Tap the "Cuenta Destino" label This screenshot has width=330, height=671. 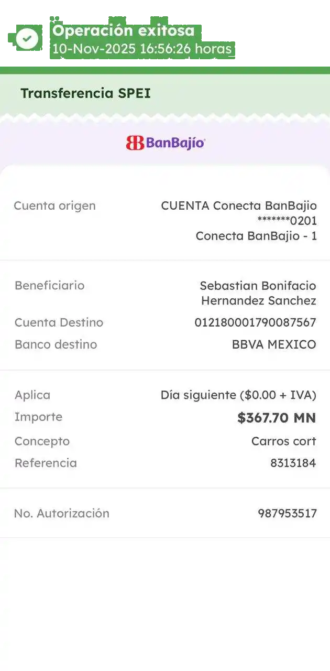(59, 322)
